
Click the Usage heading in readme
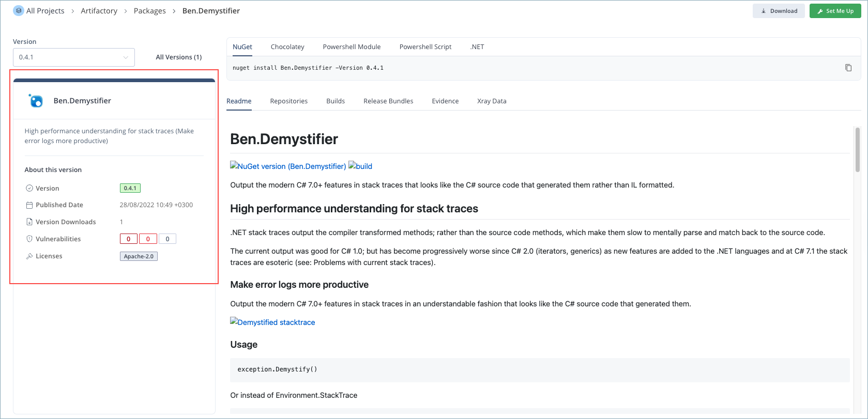[243, 345]
